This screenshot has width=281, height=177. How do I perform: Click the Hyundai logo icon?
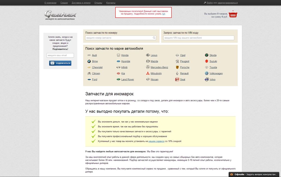click(x=118, y=61)
